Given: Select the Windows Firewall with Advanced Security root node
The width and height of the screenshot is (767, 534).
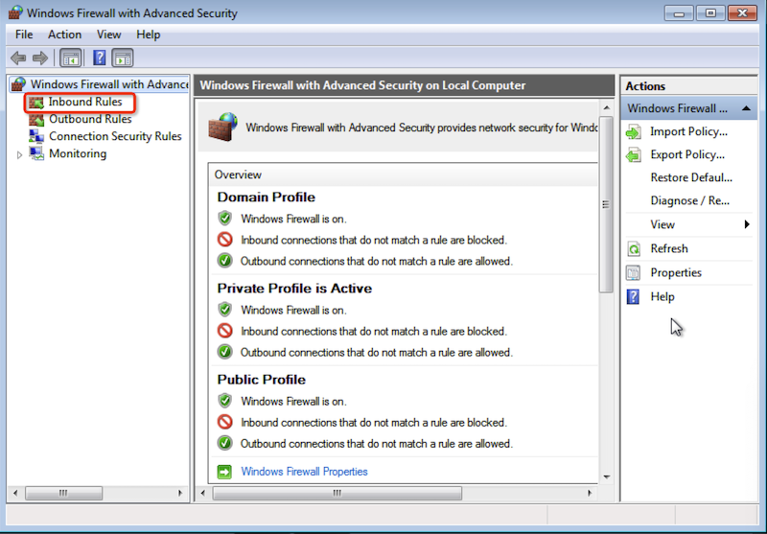Looking at the screenshot, I should click(109, 84).
